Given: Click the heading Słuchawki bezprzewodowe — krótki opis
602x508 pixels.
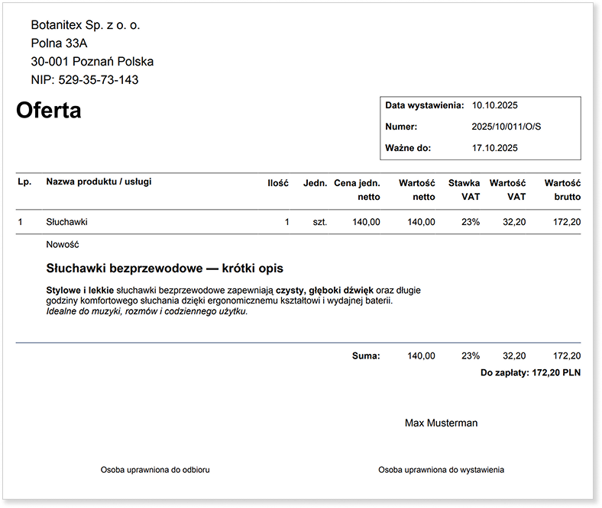Looking at the screenshot, I should (x=164, y=268).
